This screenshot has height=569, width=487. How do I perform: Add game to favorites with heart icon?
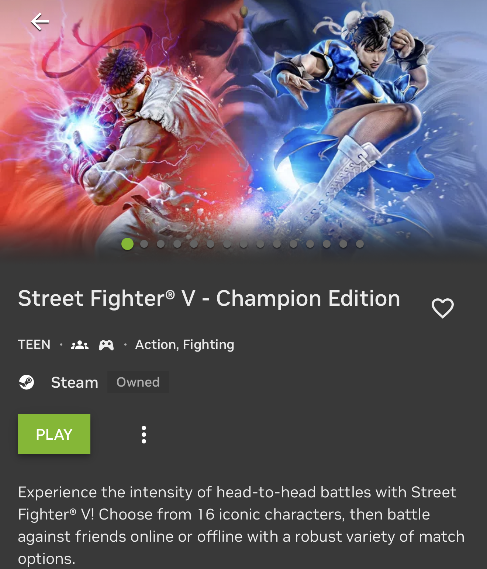coord(442,308)
